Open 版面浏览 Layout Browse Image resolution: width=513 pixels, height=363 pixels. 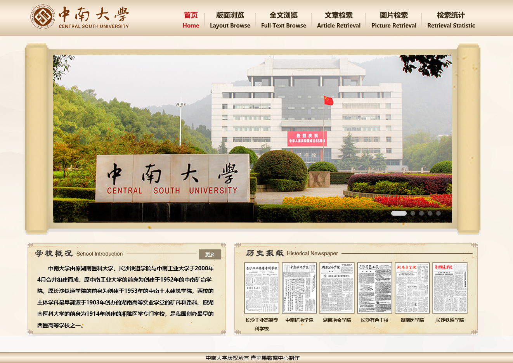pos(230,20)
